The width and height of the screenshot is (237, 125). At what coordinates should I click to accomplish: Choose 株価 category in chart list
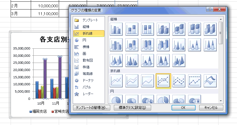(89, 67)
